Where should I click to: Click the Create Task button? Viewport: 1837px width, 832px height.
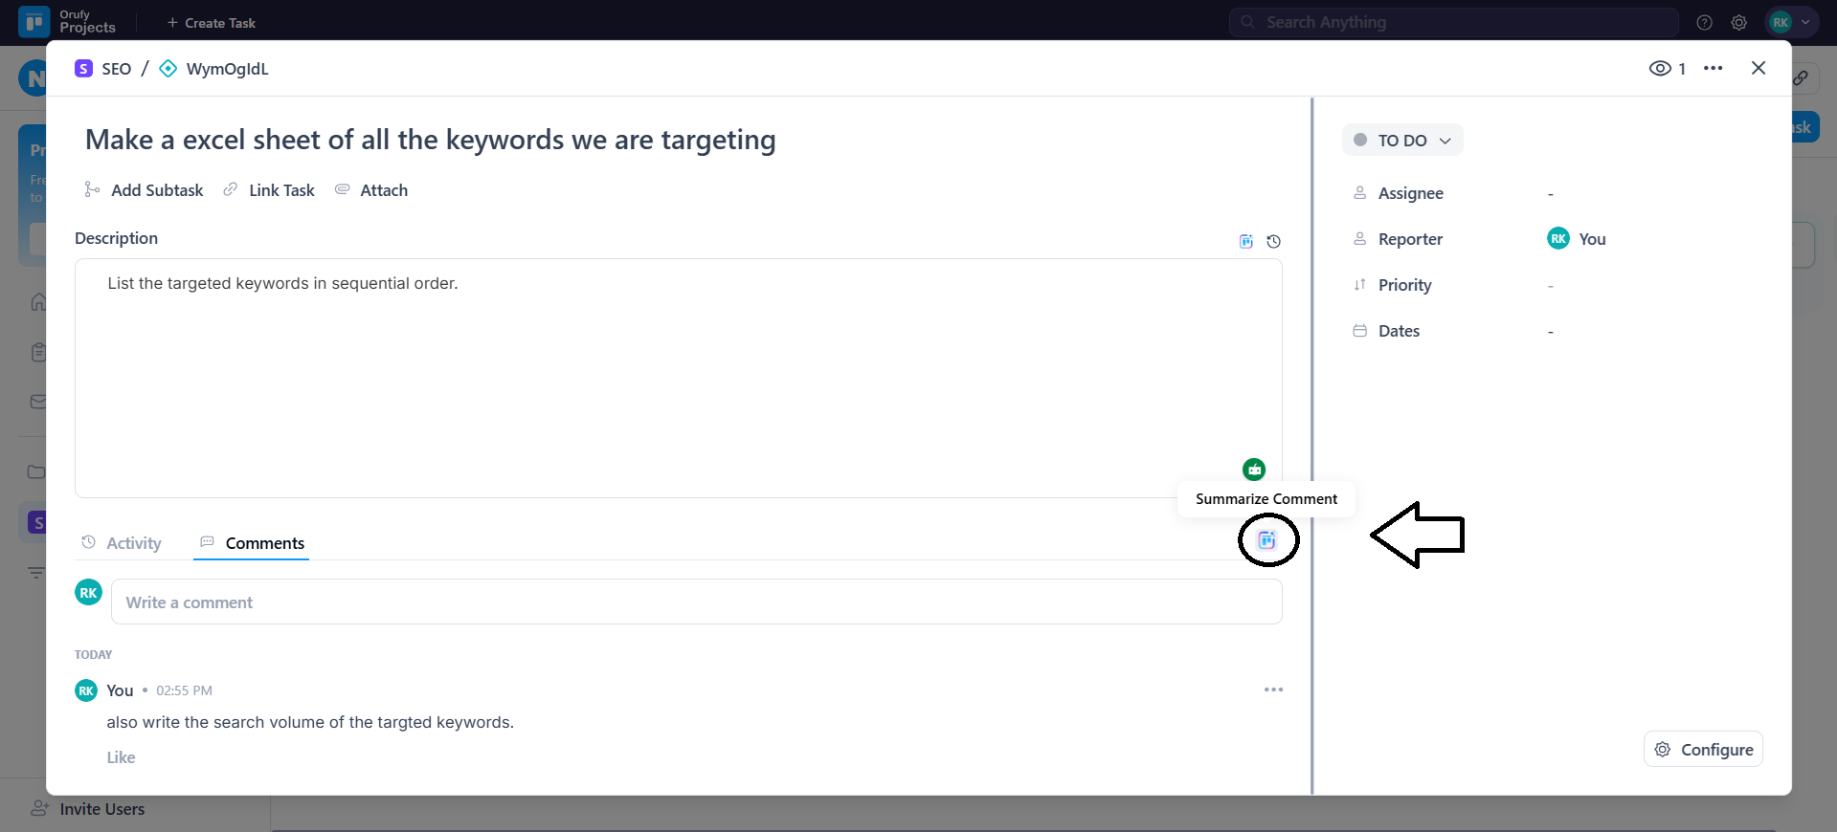(211, 22)
